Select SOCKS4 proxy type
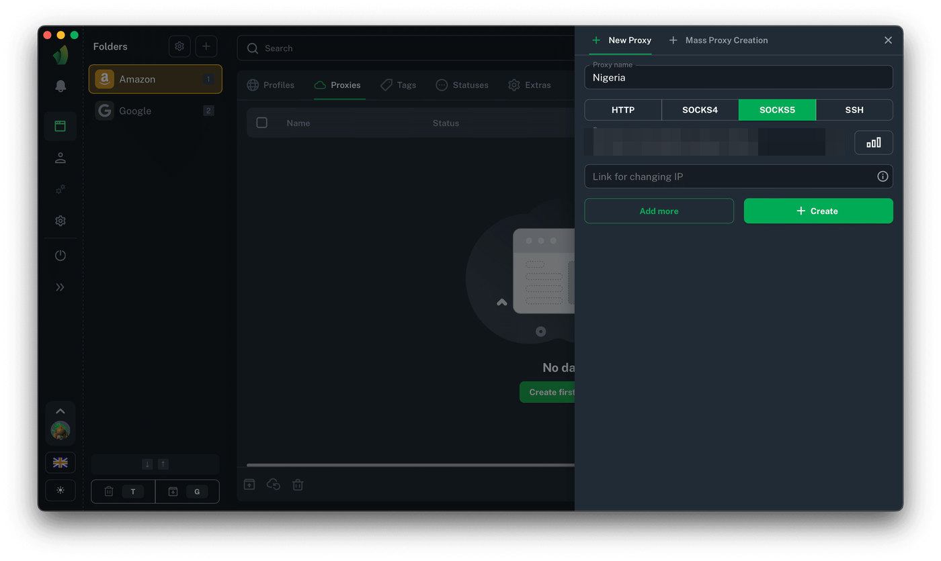 700,110
